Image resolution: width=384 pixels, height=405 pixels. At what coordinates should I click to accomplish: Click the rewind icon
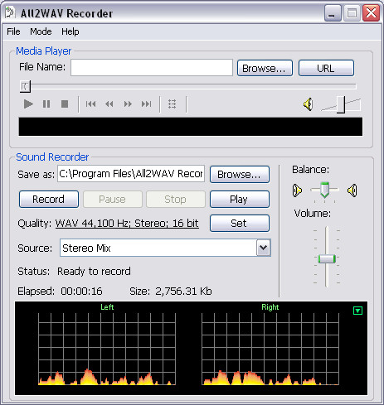[109, 104]
